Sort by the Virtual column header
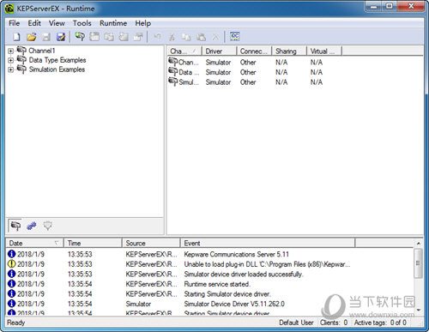 click(324, 51)
